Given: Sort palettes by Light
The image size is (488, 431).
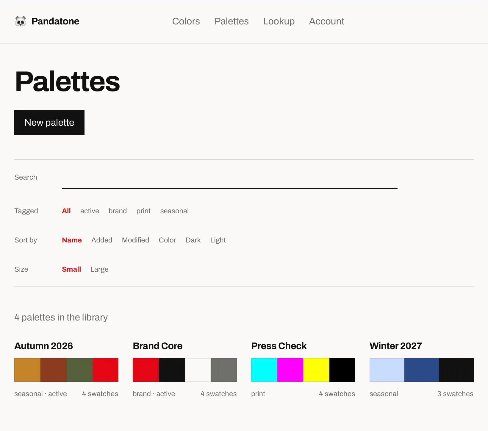Looking at the screenshot, I should coord(218,240).
